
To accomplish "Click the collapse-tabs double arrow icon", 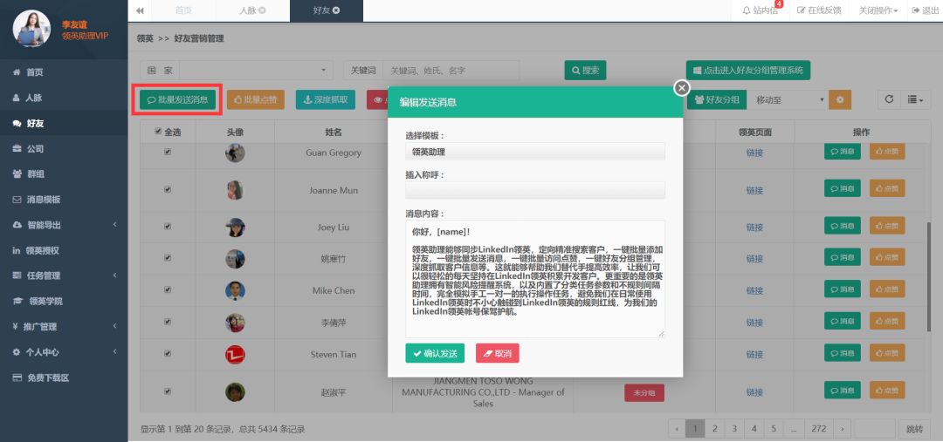I will click(x=140, y=10).
